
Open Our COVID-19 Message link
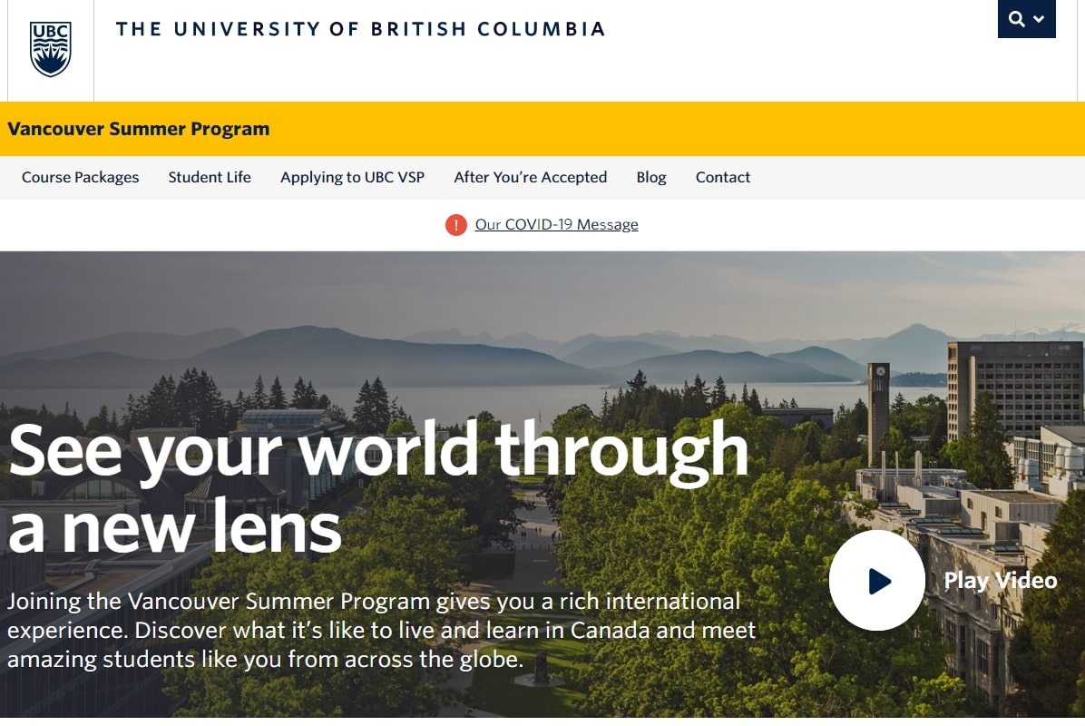tap(556, 224)
